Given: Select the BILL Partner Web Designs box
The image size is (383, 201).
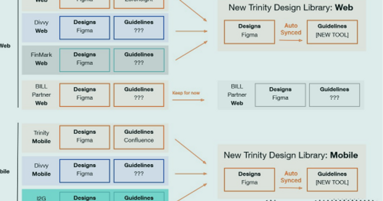Looking at the screenshot, I should (85, 95).
